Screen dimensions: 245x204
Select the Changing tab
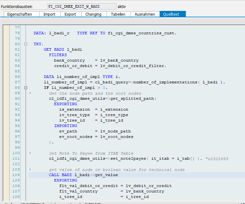pyautogui.click(x=93, y=14)
